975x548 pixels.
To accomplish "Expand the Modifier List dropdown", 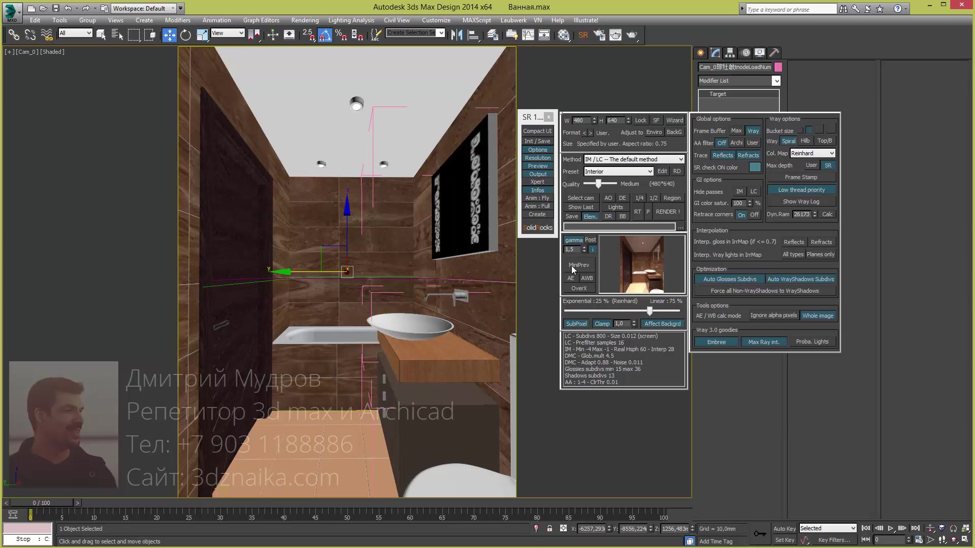I will tap(775, 80).
